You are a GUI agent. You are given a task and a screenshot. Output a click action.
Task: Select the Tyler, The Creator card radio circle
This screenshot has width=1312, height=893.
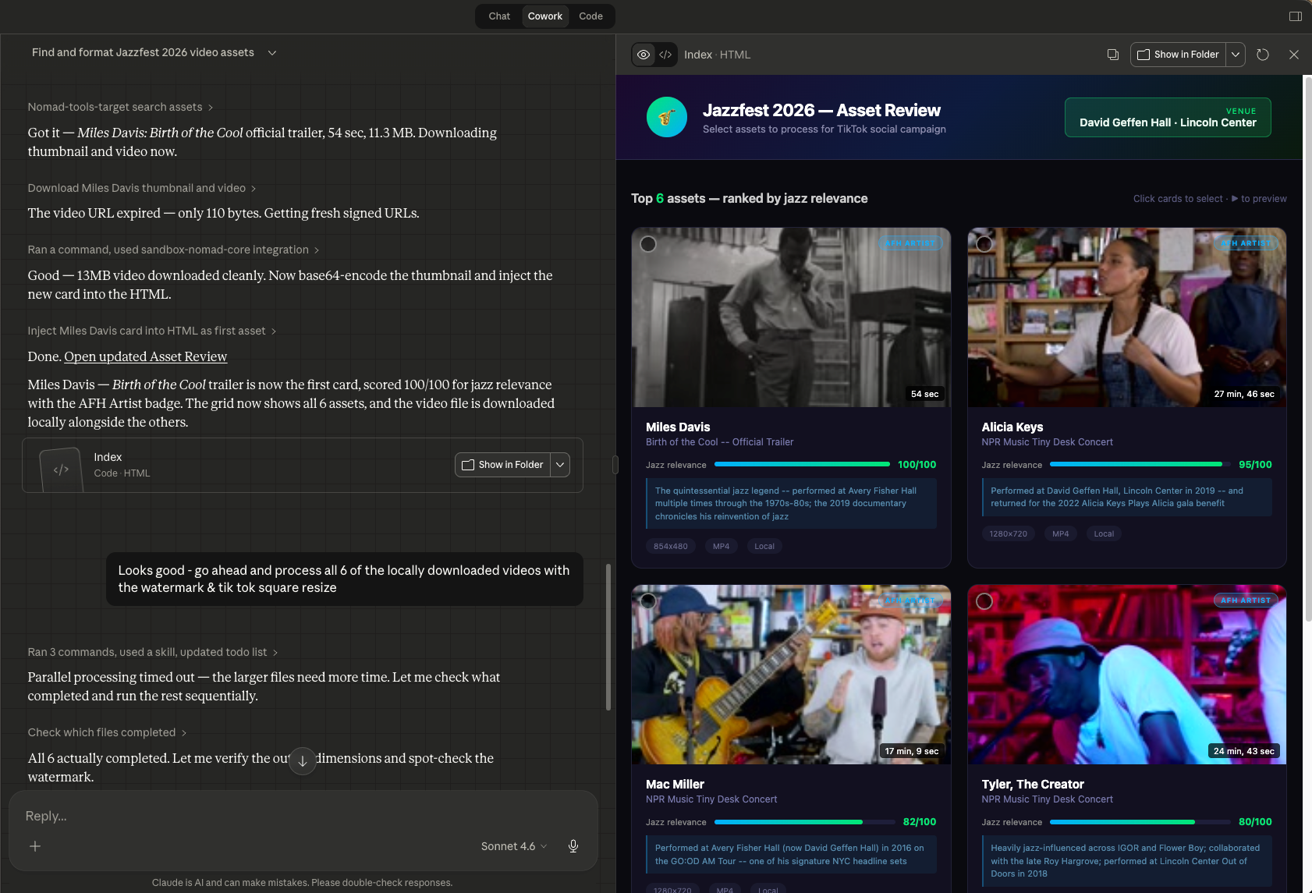coord(984,601)
